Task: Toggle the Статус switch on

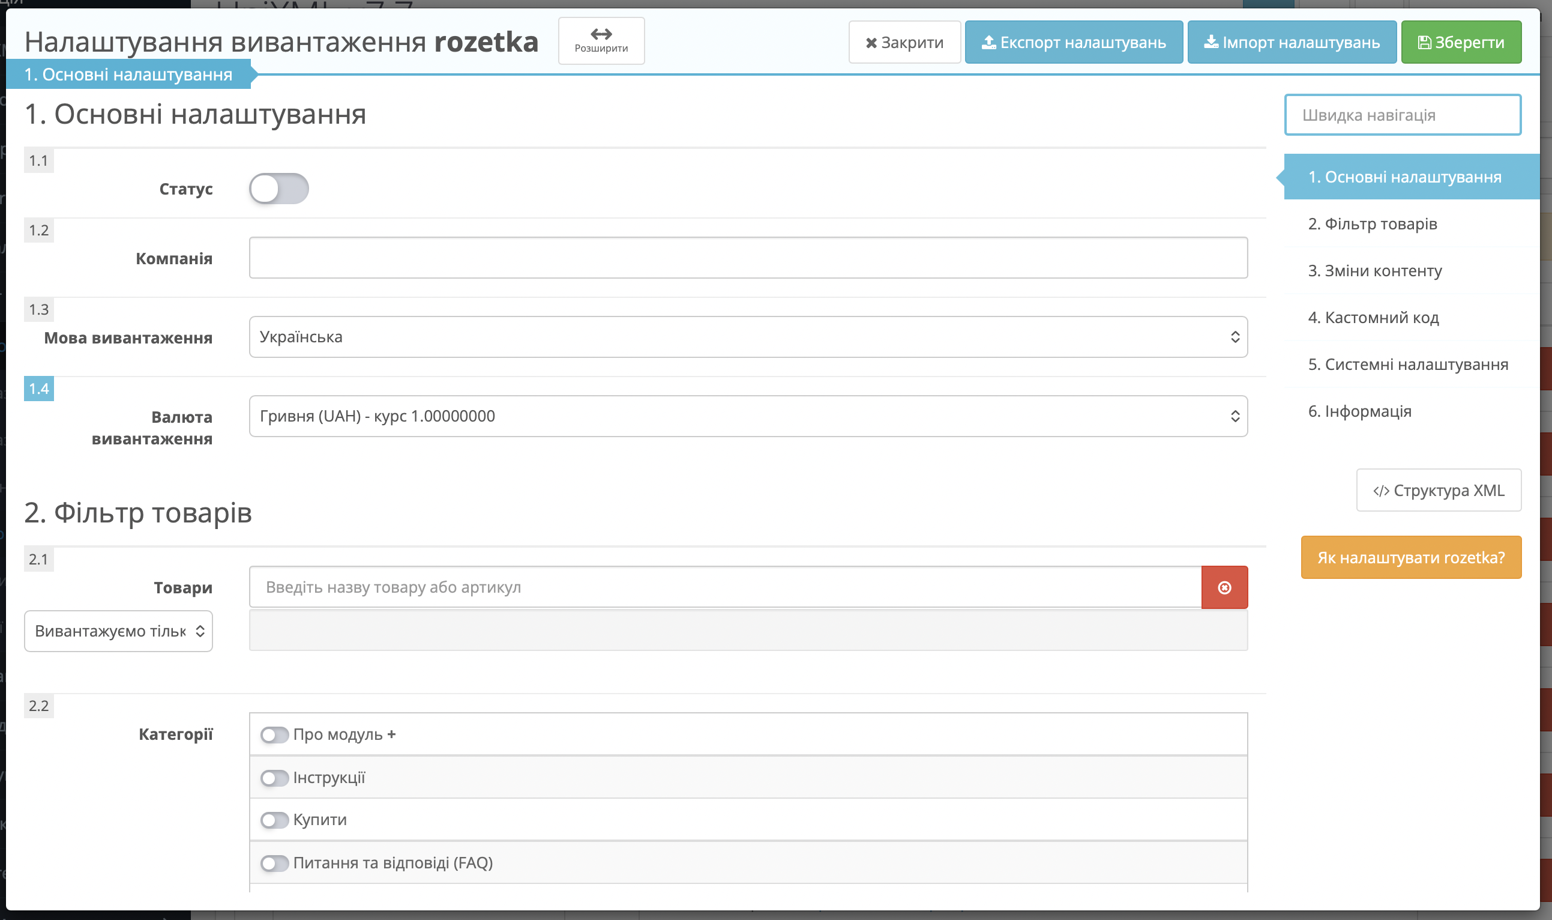Action: tap(279, 189)
